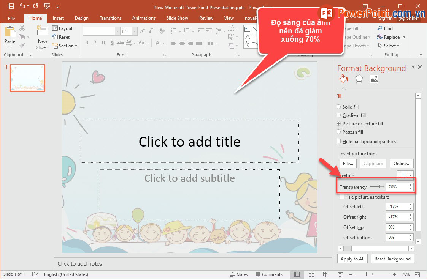Open the Texture dropdown picker

click(406, 175)
